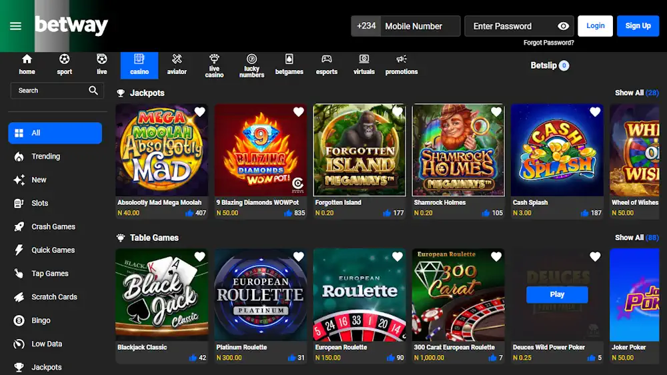
Task: Favorite Blackjack Classic game
Action: click(199, 256)
